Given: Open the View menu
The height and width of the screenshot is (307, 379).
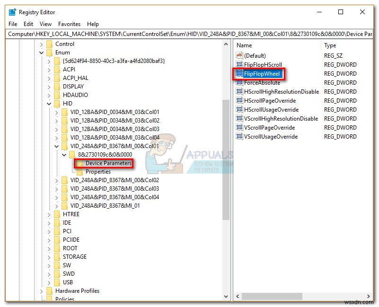Looking at the screenshot, I should point(46,24).
